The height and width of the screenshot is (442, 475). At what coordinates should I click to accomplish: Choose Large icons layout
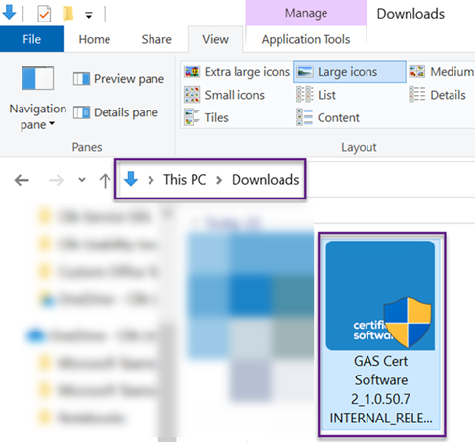point(350,71)
